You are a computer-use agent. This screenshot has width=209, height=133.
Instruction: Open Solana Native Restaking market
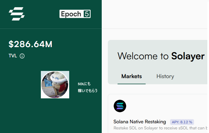(140, 122)
